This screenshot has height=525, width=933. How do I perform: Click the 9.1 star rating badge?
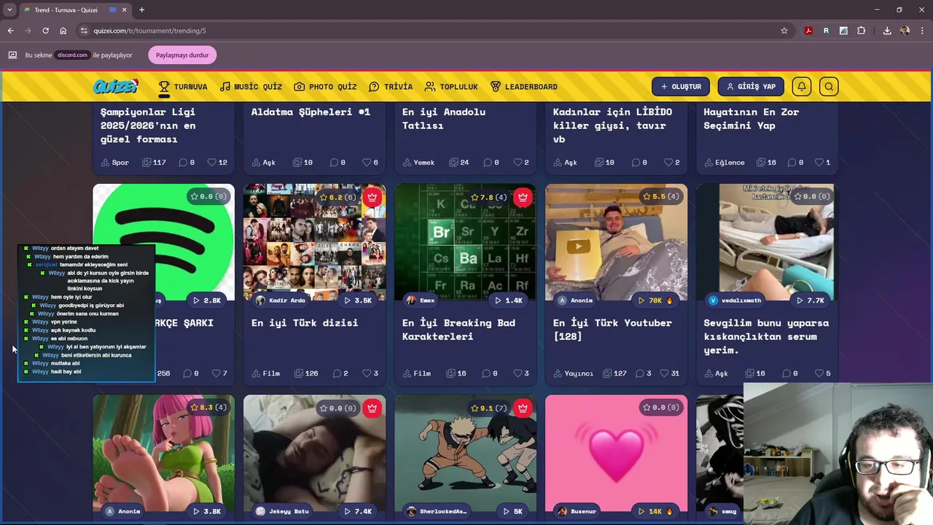[488, 408]
